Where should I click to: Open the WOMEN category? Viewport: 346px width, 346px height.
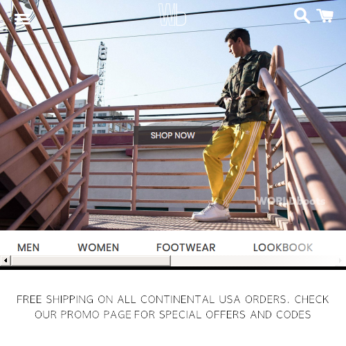coord(98,248)
